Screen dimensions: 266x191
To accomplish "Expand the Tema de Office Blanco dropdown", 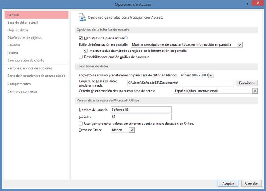I will tap(132, 130).
